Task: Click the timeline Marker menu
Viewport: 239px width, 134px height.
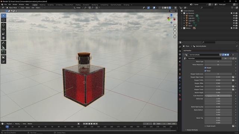Action: (30, 124)
